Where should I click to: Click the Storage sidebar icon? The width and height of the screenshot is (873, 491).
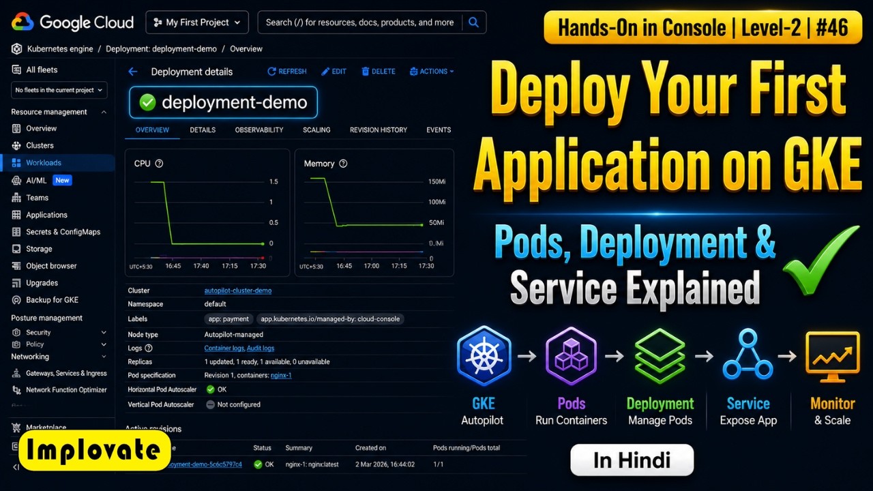click(16, 249)
